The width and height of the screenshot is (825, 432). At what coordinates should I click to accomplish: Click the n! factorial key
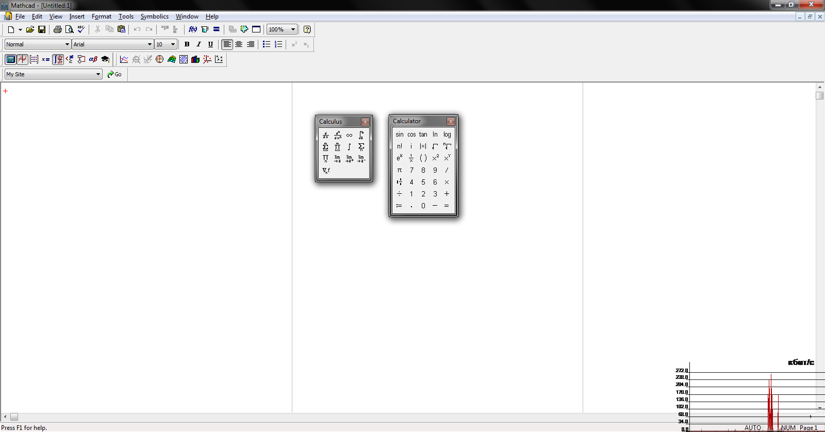(x=400, y=146)
